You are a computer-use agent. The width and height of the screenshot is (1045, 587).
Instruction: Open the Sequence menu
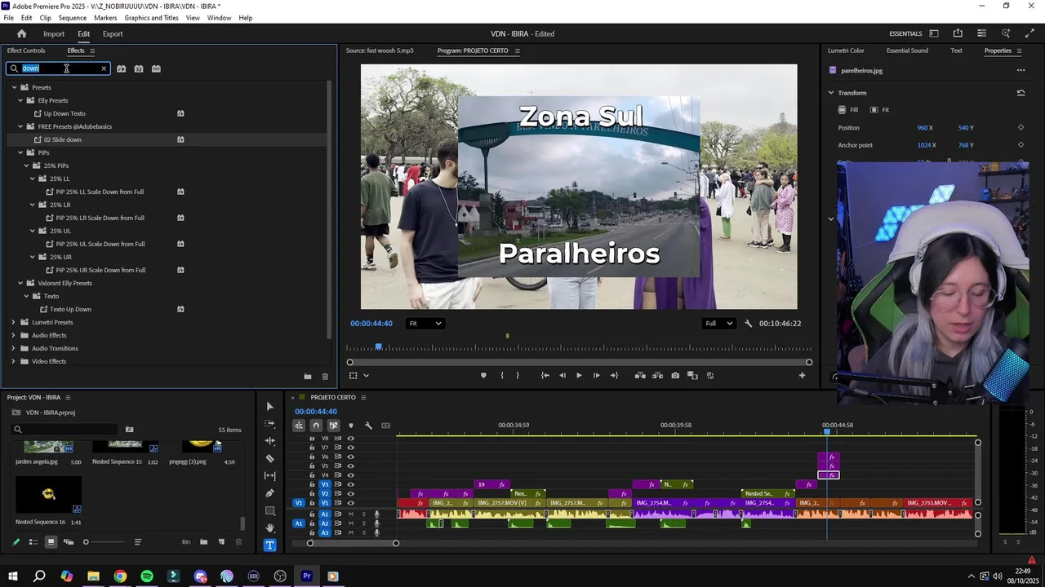pyautogui.click(x=73, y=18)
